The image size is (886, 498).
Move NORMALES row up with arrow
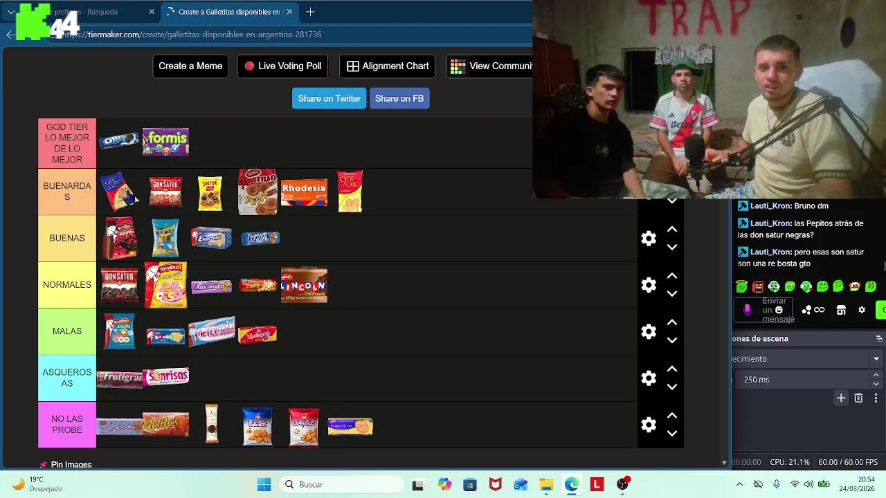click(671, 276)
